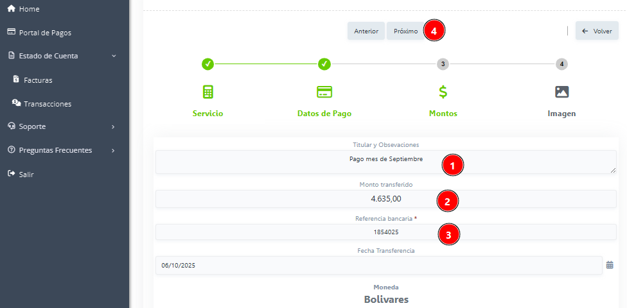This screenshot has width=627, height=308.
Task: Click the Home house icon in sidebar
Action: point(11,9)
